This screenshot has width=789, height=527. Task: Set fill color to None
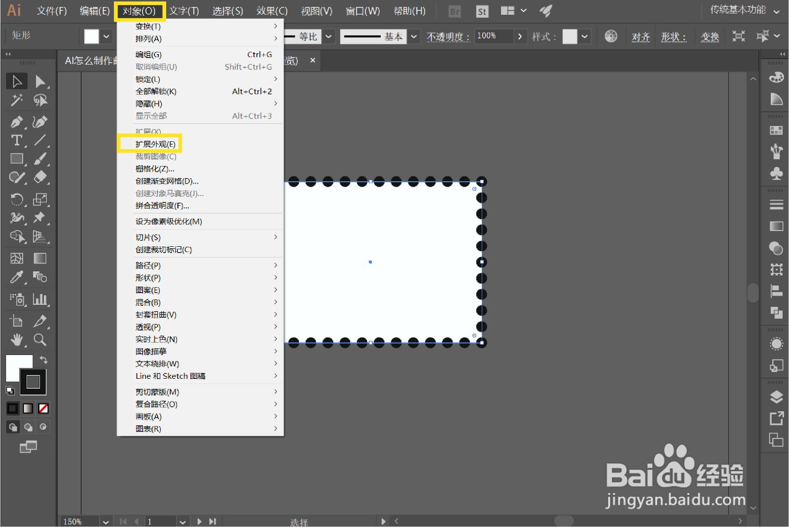(43, 408)
